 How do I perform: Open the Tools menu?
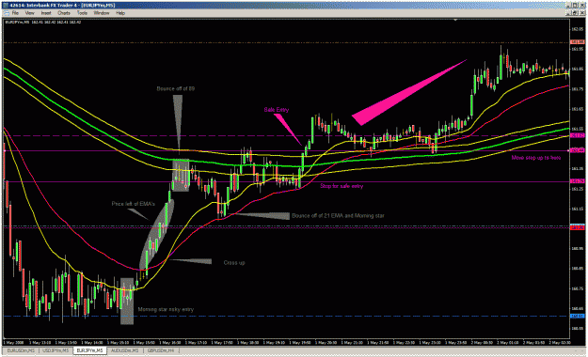(x=82, y=13)
